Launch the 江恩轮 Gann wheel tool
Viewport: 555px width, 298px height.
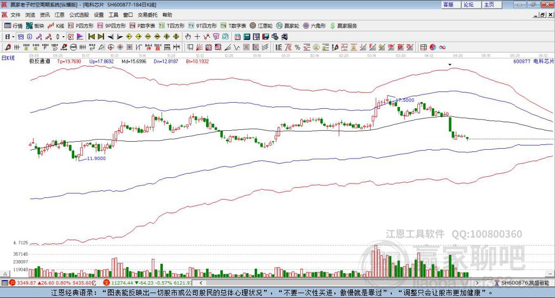point(261,26)
